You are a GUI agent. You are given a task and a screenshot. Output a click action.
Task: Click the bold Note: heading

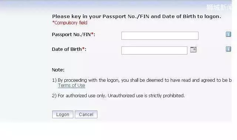[58, 70]
